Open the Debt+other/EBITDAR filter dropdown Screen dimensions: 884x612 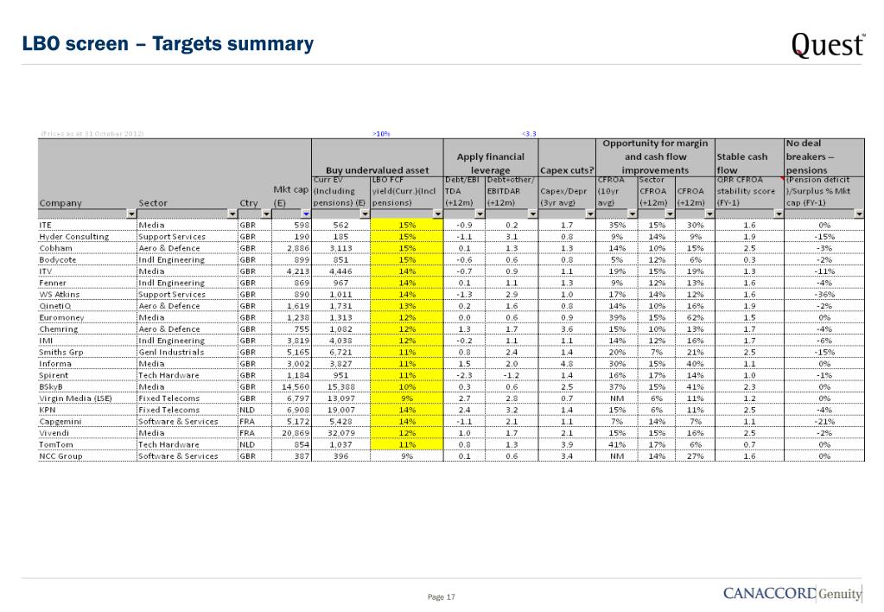click(533, 214)
